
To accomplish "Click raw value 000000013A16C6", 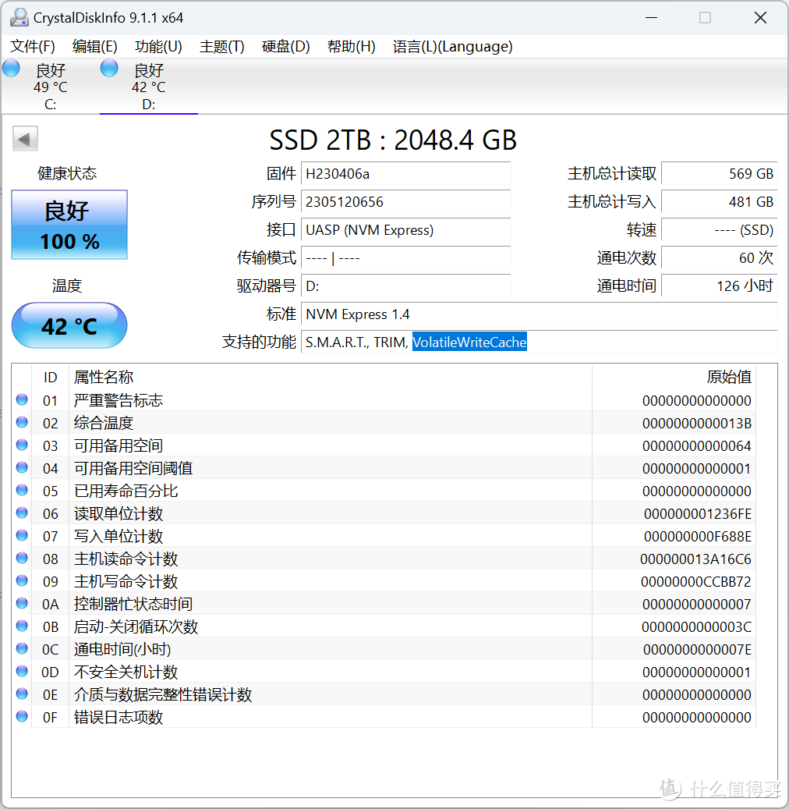I will (x=695, y=559).
